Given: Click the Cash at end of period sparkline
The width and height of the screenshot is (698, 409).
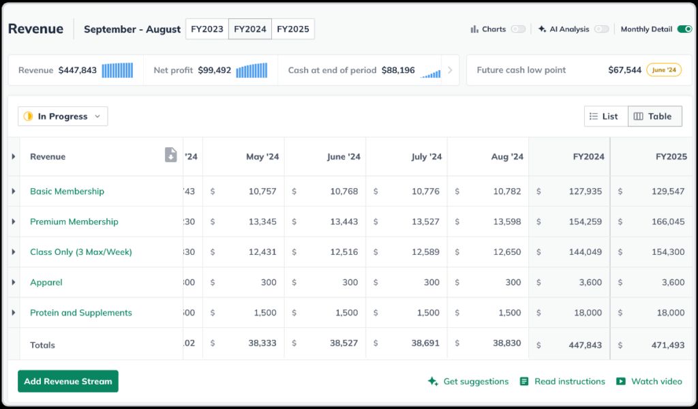Looking at the screenshot, I should [431, 72].
